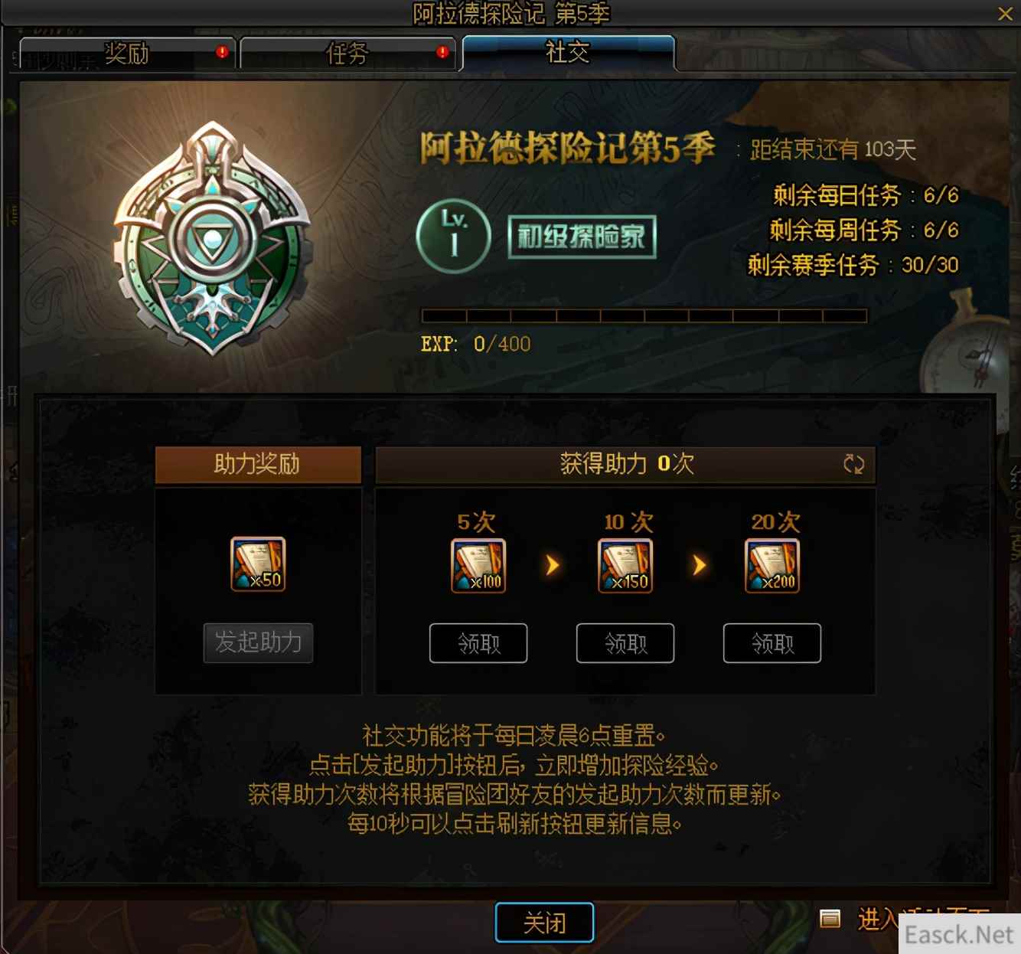1021x954 pixels.
Task: Click the EXP progress bar
Action: click(644, 315)
